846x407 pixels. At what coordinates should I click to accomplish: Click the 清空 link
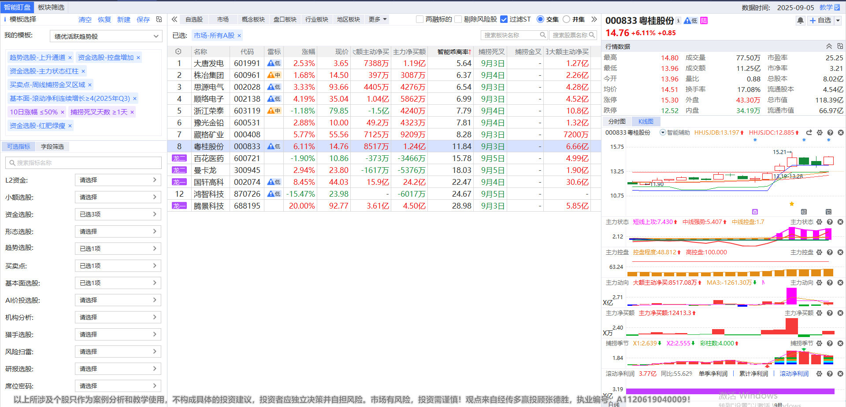click(x=85, y=20)
